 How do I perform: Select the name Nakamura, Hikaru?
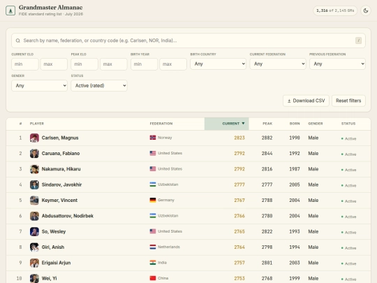pyautogui.click(x=61, y=169)
